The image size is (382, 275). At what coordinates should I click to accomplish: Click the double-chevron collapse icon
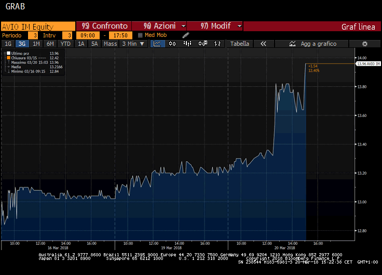tap(263, 44)
